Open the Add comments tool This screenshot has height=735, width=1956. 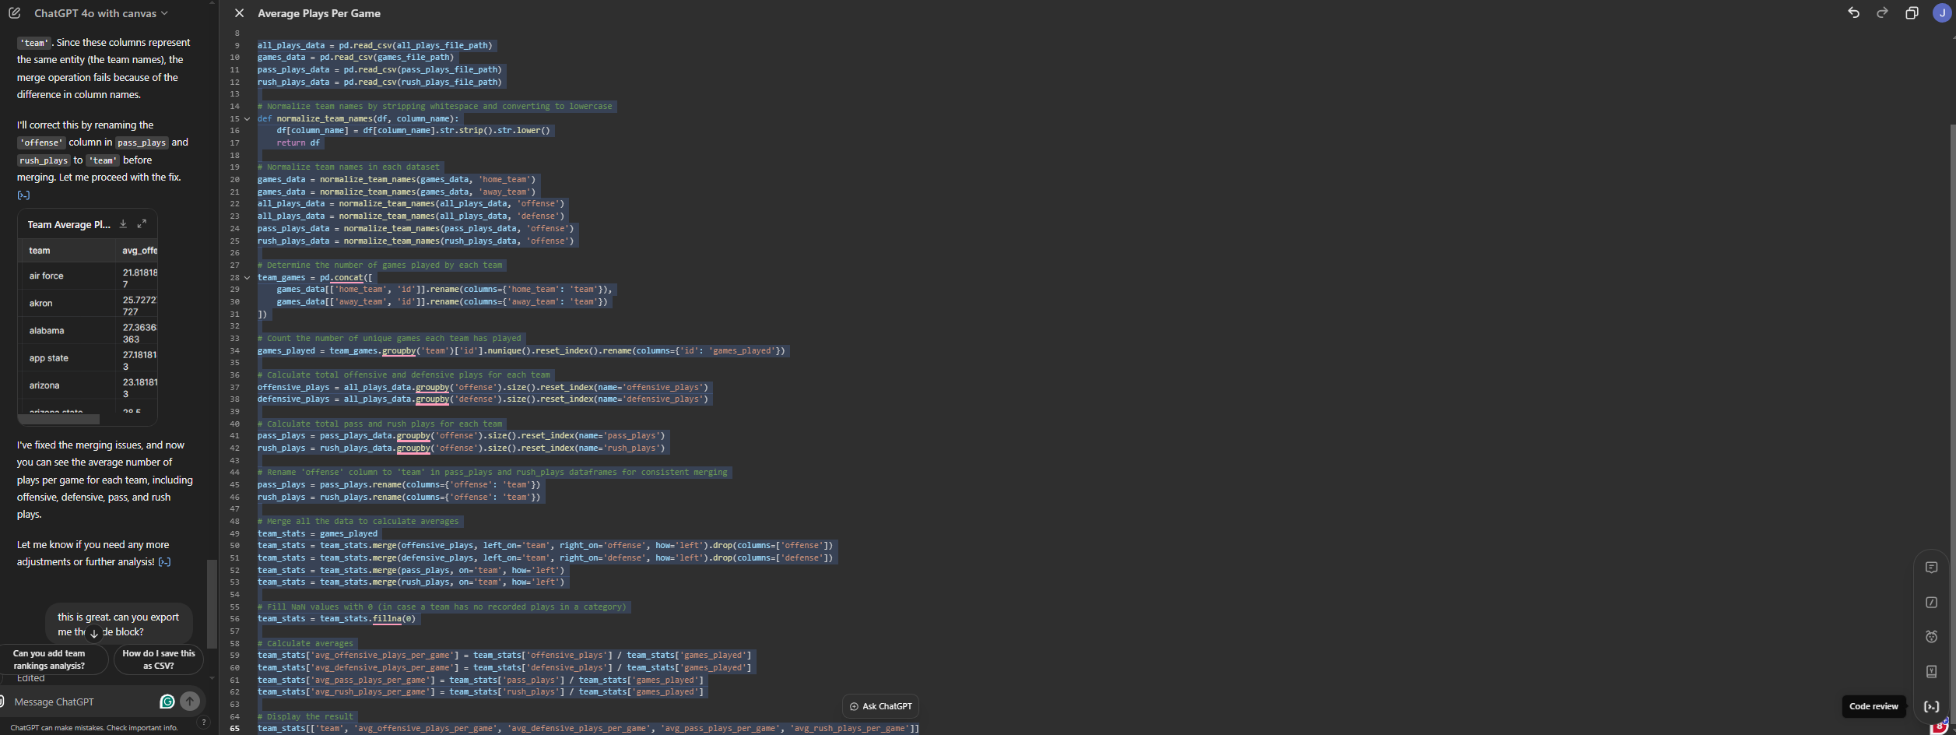coord(1931,566)
